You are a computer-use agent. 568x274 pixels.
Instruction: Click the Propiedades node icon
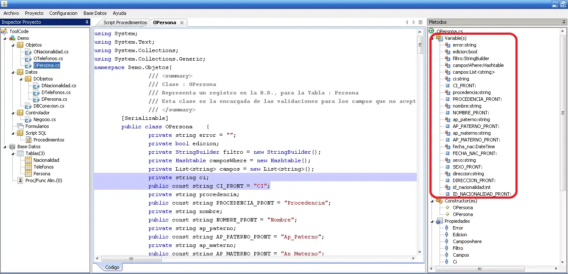point(440,221)
